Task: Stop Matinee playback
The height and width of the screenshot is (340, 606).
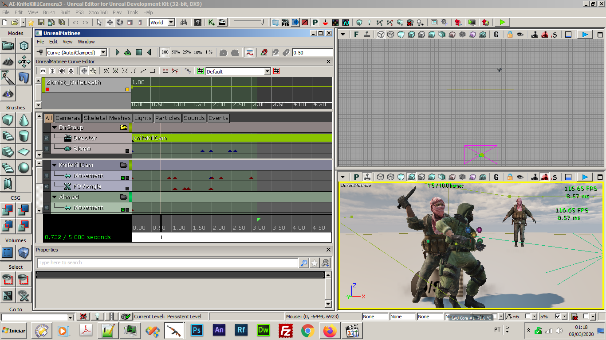Action: [139, 52]
